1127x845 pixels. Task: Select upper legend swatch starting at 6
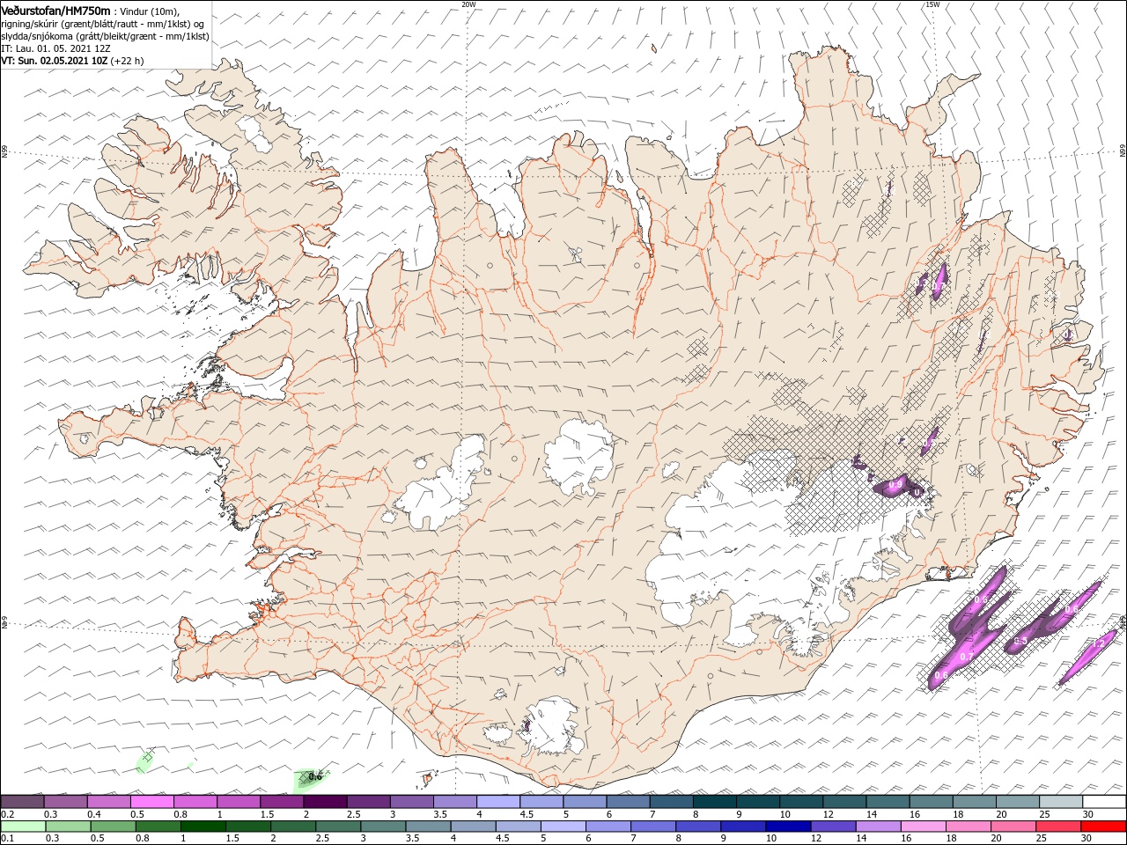(x=628, y=802)
